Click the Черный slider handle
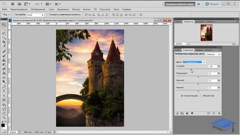The image size is (240, 135). coord(198,91)
